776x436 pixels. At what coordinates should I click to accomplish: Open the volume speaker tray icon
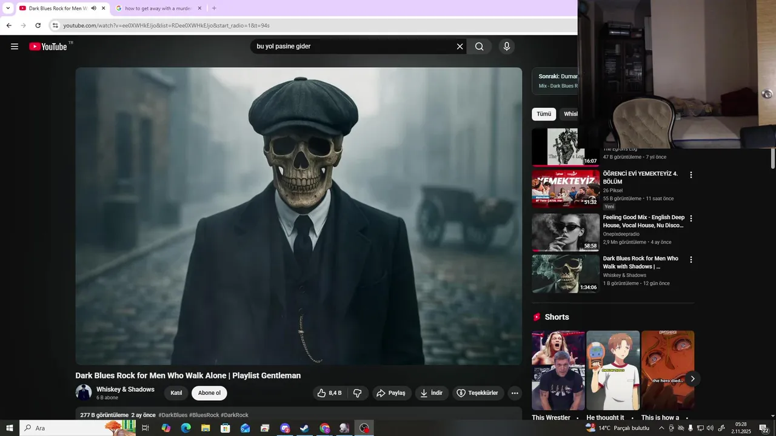click(710, 428)
